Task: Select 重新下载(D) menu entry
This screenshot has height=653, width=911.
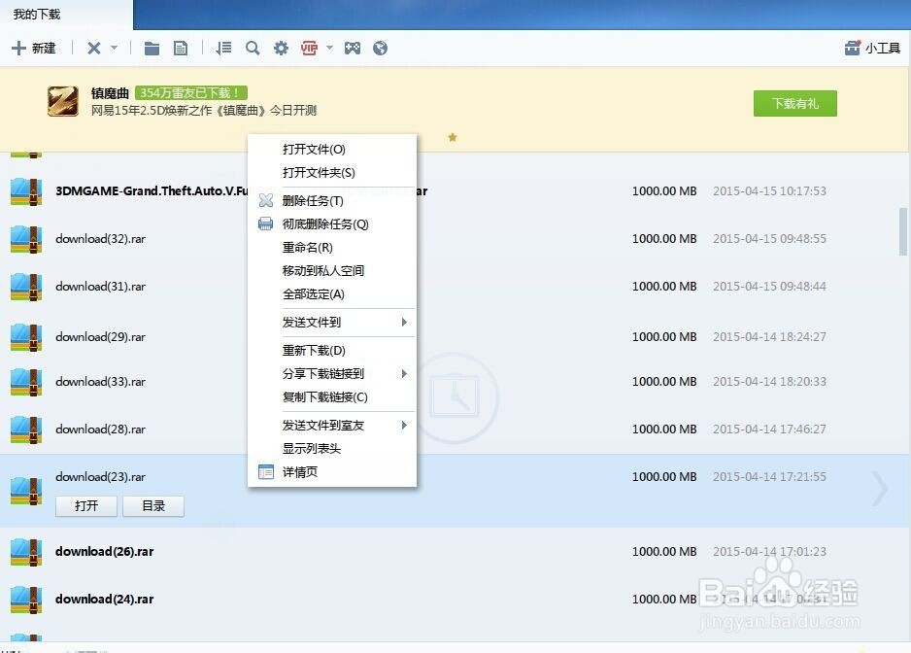Action: (332, 351)
